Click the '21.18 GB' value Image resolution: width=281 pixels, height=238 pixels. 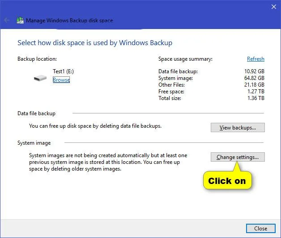click(x=254, y=85)
